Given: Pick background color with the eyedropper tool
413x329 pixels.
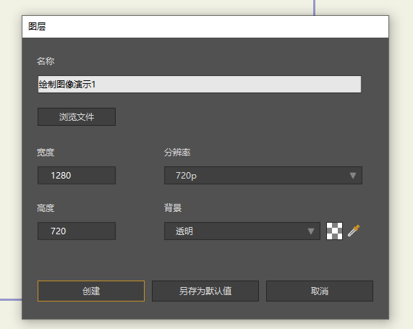Looking at the screenshot, I should [x=354, y=231].
